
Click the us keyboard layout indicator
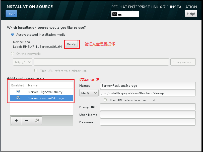point(125,14)
